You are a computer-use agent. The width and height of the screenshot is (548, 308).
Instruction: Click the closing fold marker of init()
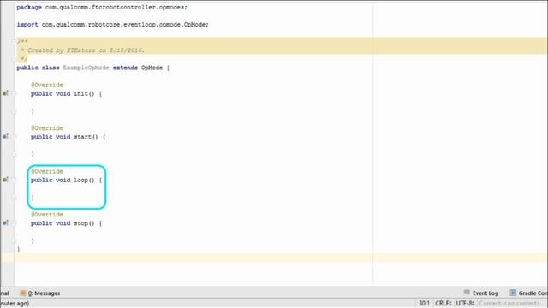tap(15, 111)
